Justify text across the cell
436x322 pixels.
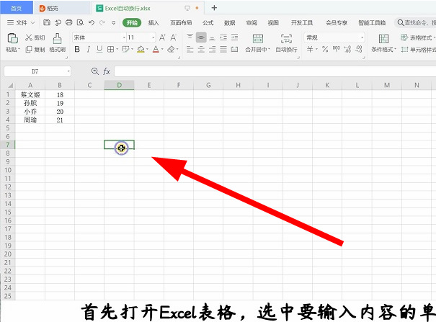[x=223, y=50]
